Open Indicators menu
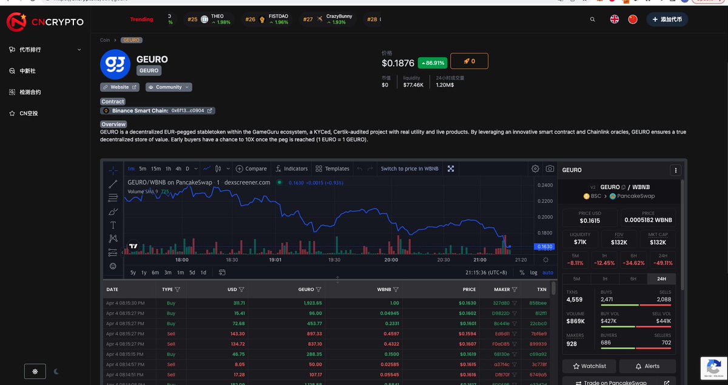Screen dimensions: 728x385 [291, 169]
